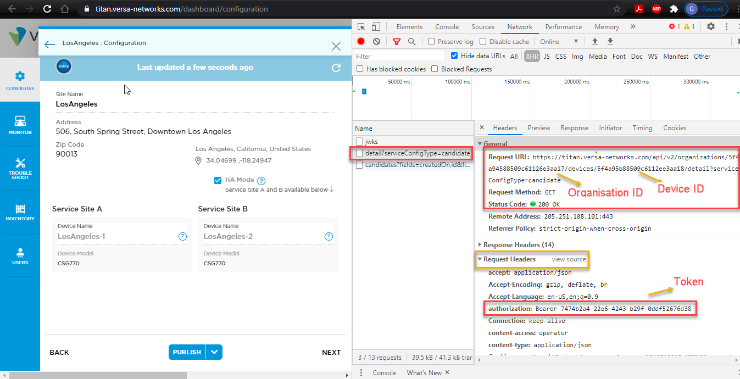
Task: Open DevTools settings gear icon
Action: (x=711, y=26)
